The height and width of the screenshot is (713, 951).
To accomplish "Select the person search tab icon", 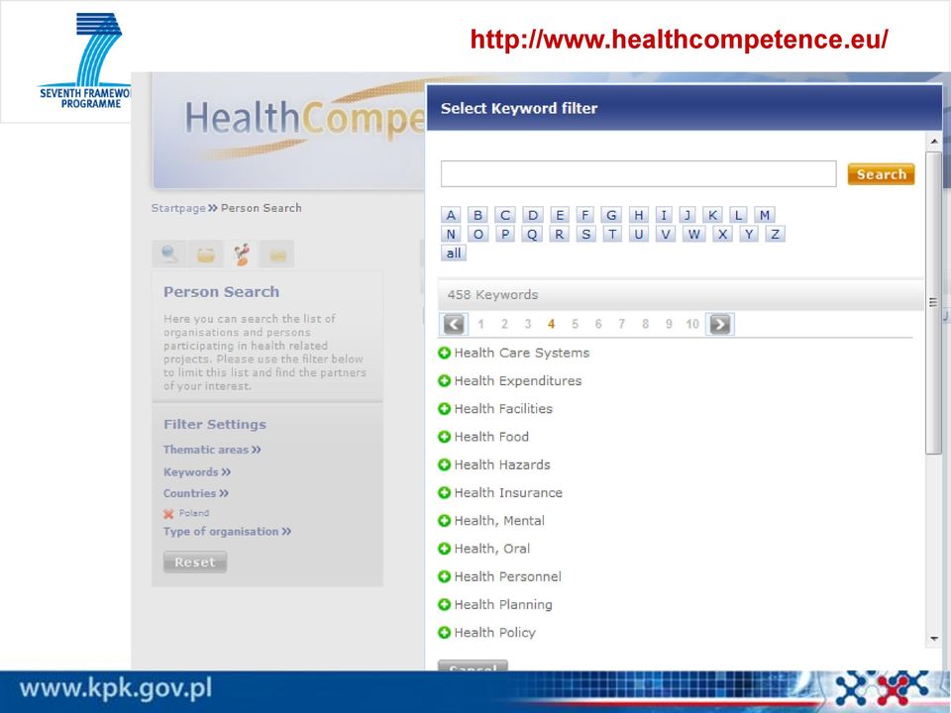I will point(242,254).
